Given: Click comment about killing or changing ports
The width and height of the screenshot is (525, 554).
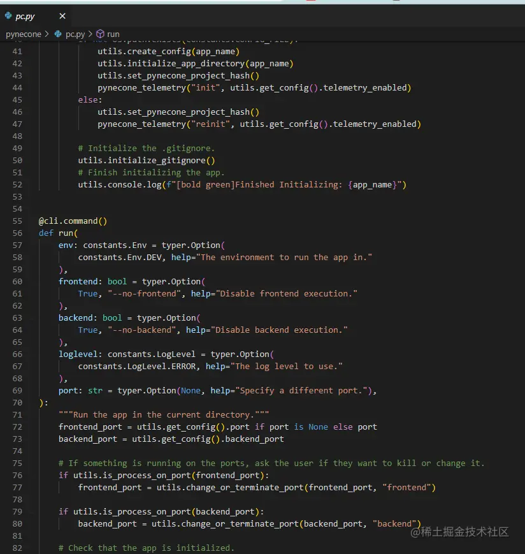Looking at the screenshot, I should pyautogui.click(x=271, y=463).
